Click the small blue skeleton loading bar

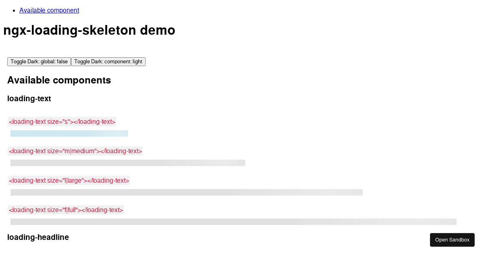[x=69, y=133]
